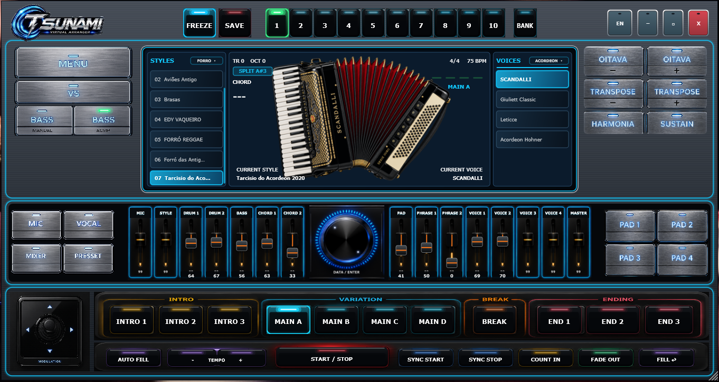Screen dimensions: 719x382
Task: Turn on AUTO FILL
Action: [x=134, y=359]
